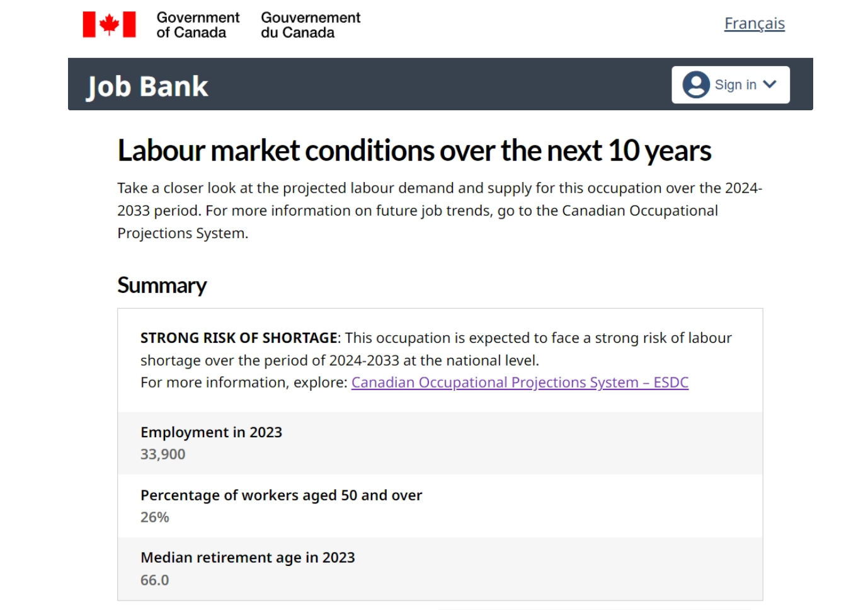Open the Sign in menu
Viewport: 868px width, 610px height.
coord(731,84)
